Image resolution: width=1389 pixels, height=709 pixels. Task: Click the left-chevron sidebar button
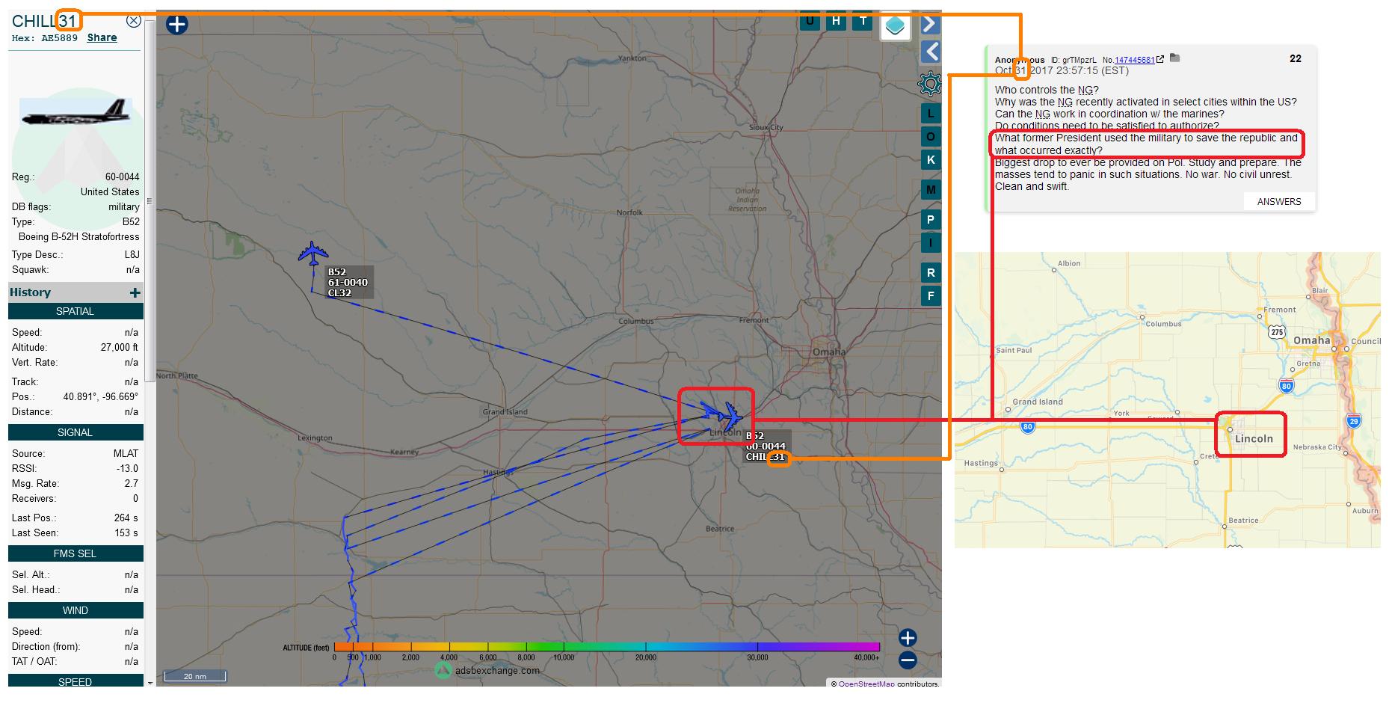tap(930, 52)
